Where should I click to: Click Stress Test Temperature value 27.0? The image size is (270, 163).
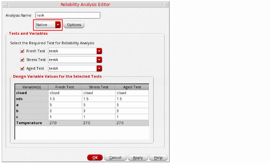click(x=99, y=123)
